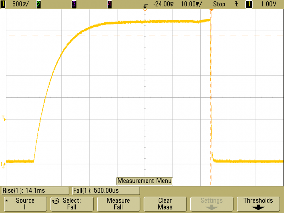
Task: Click the Rise(1): 14.1ms readout
Action: 35,191
